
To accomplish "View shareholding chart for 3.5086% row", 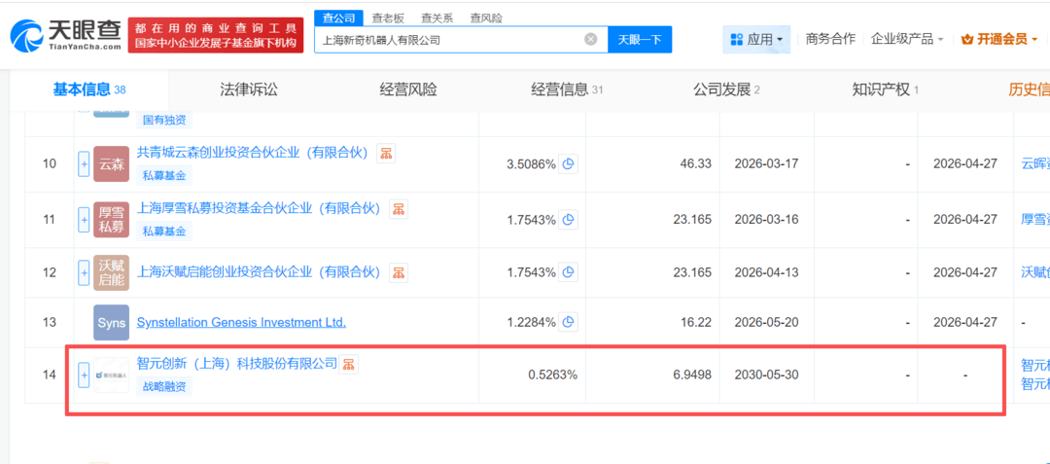I will point(569,164).
